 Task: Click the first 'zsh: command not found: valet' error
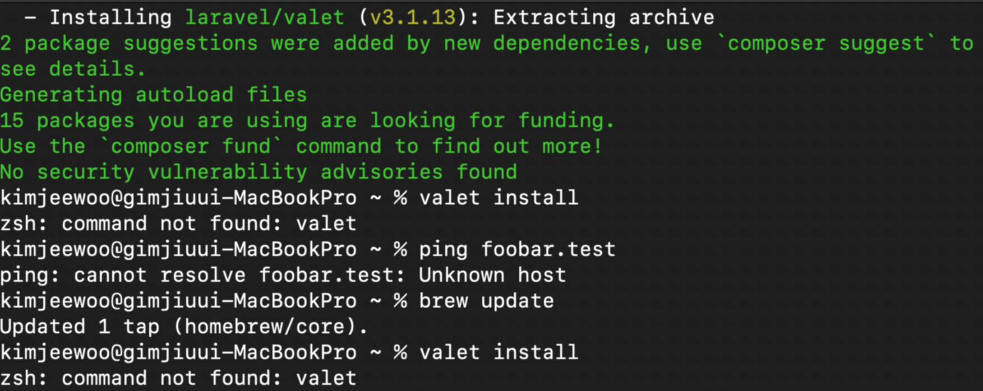coord(178,224)
